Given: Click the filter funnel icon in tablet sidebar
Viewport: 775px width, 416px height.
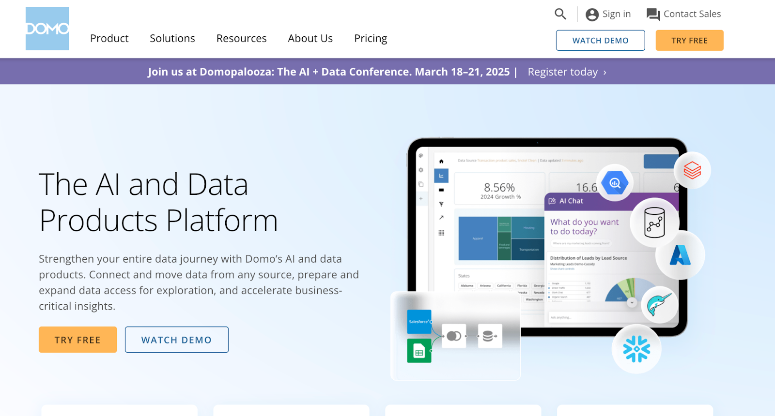Looking at the screenshot, I should 441,204.
